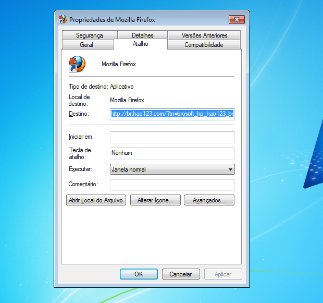
Task: Click the Aplicar button
Action: point(223,274)
